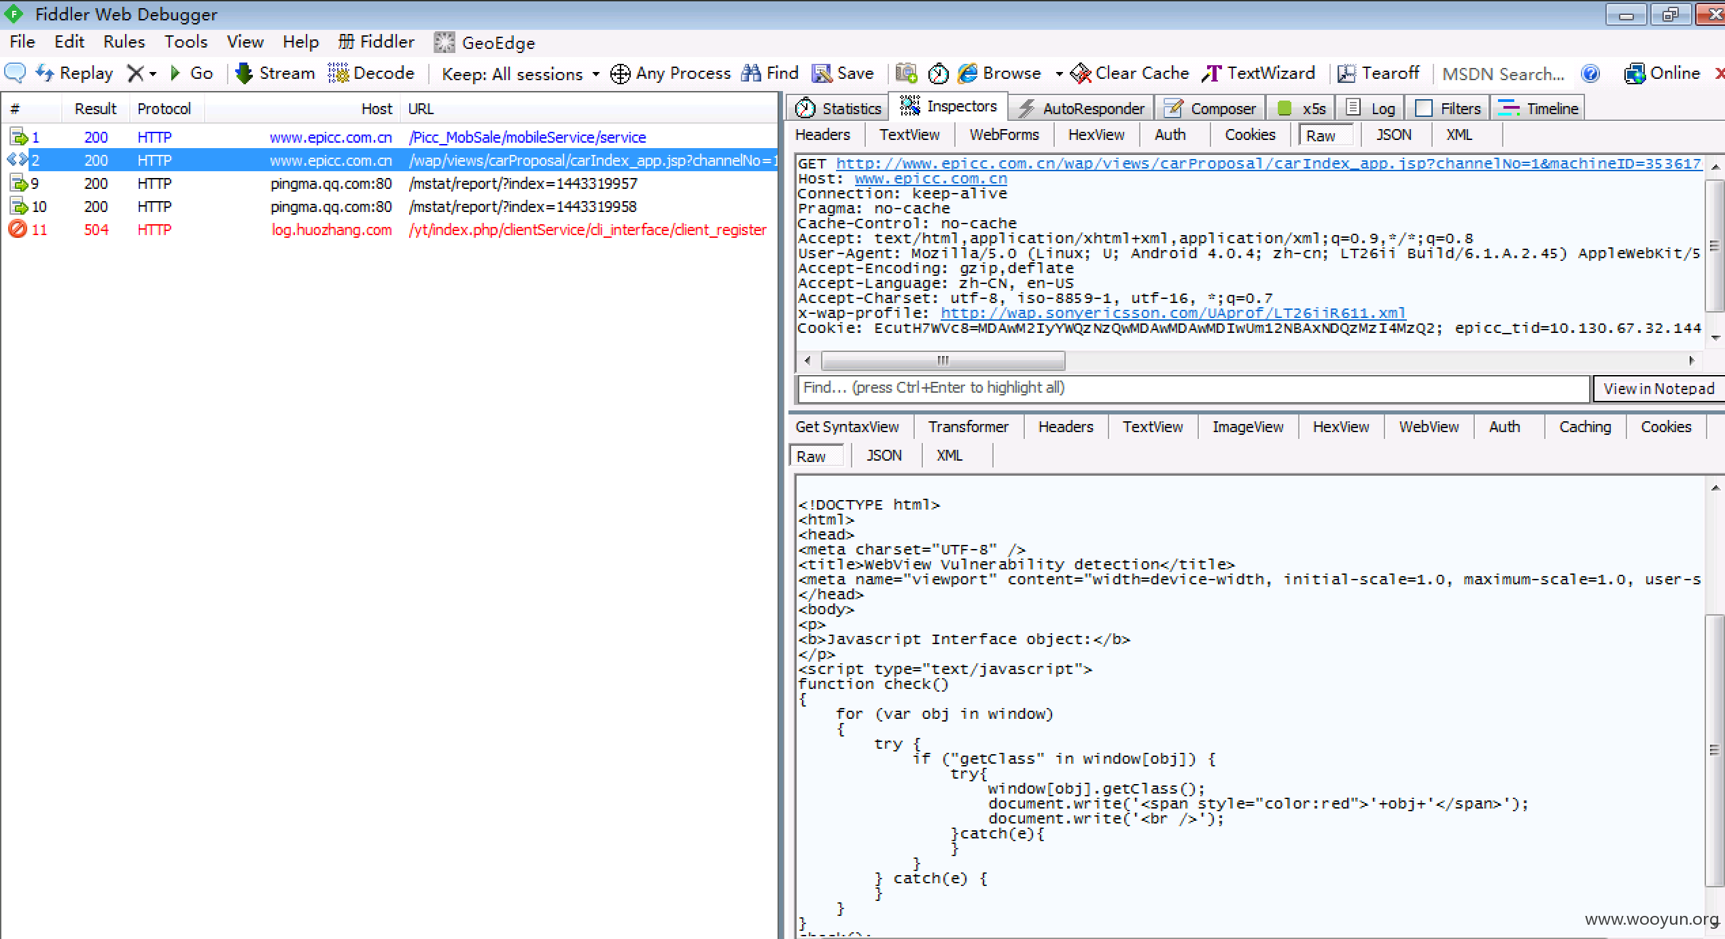This screenshot has width=1725, height=939.
Task: Select request WebForms tab
Action: [x=1004, y=135]
